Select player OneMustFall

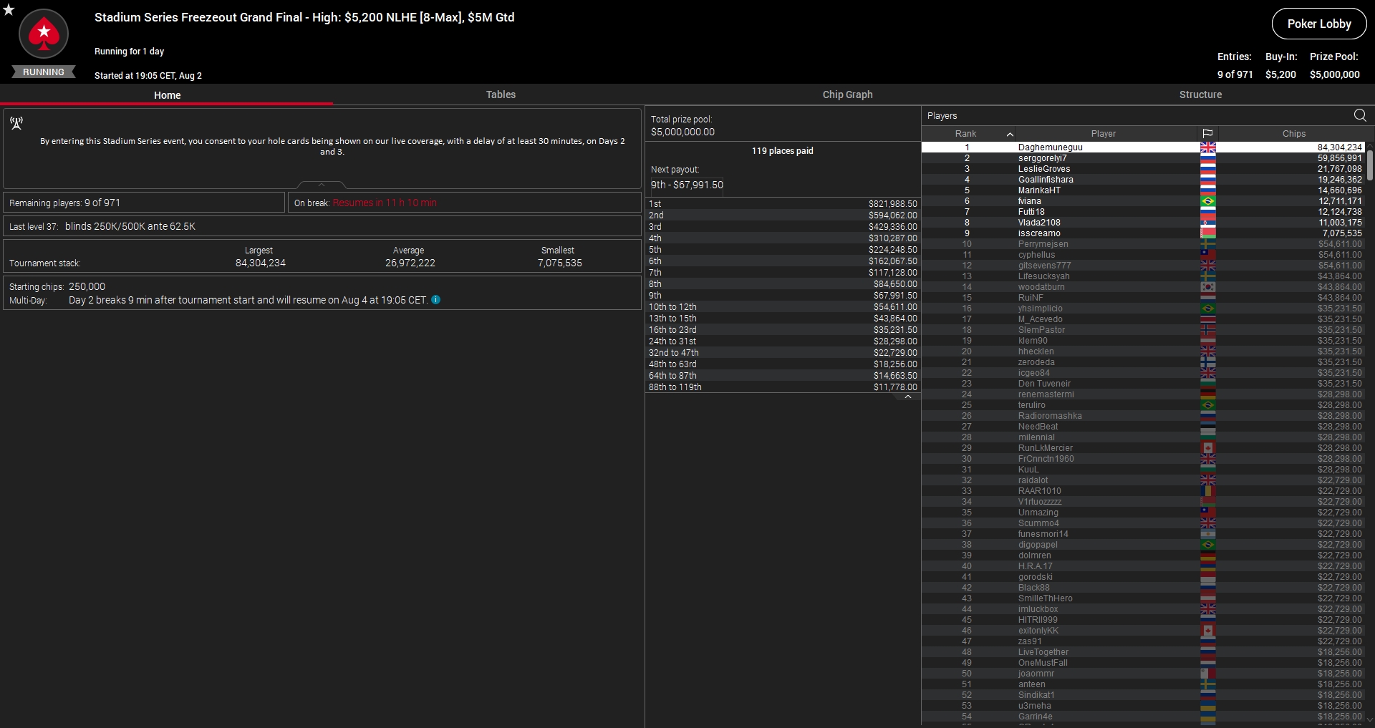pos(1143,663)
